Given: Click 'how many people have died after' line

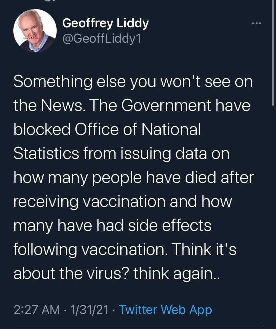Looking at the screenshot, I should coord(133,177).
